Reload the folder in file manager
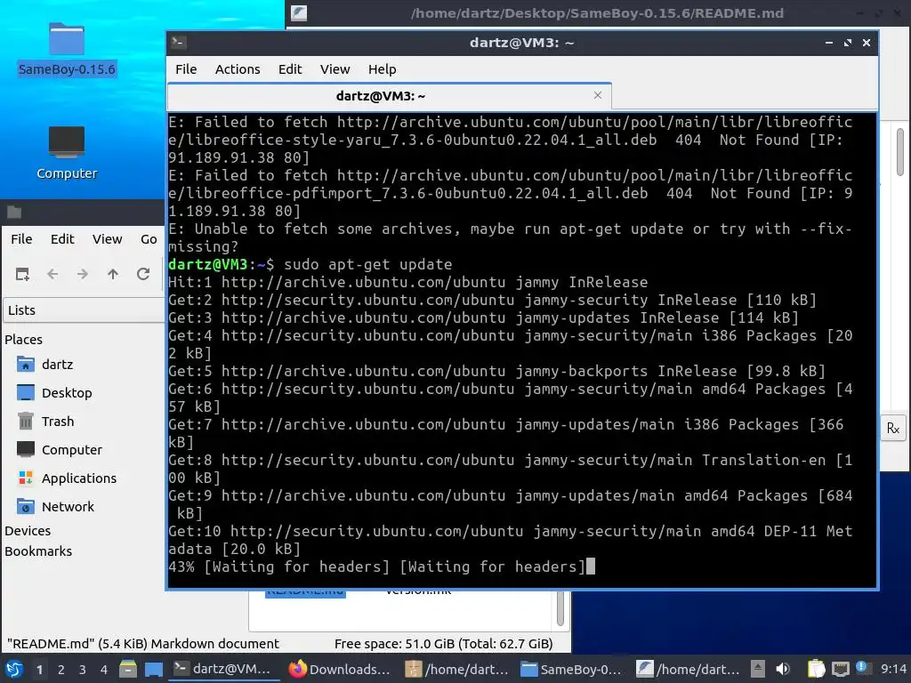This screenshot has width=911, height=683. coord(143,274)
